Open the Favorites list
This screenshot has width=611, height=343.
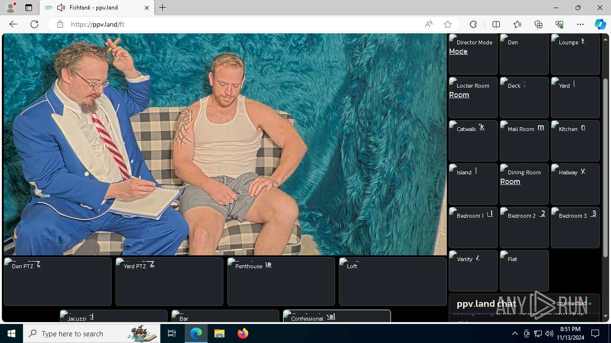(x=517, y=24)
